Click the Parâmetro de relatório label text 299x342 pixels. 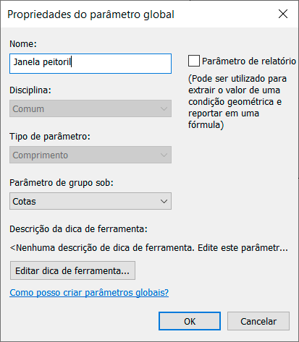249,61
